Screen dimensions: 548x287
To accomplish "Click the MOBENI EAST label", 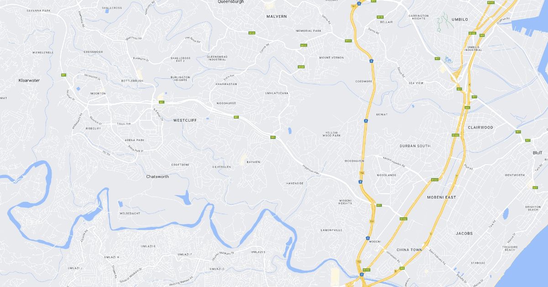I will (x=442, y=197).
